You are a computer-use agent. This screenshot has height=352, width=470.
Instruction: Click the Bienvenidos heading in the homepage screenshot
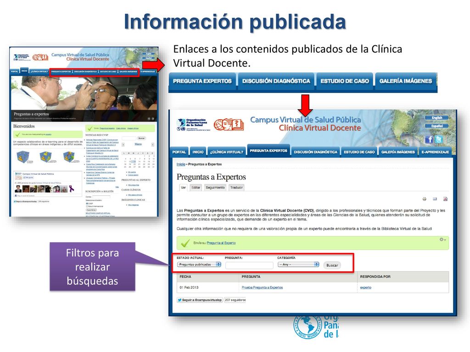24,126
